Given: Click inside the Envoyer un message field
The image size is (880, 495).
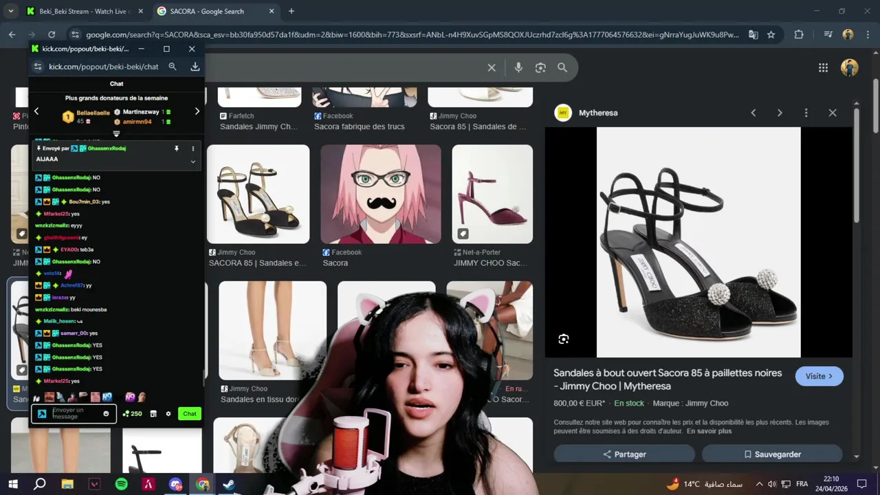Looking at the screenshot, I should click(74, 414).
